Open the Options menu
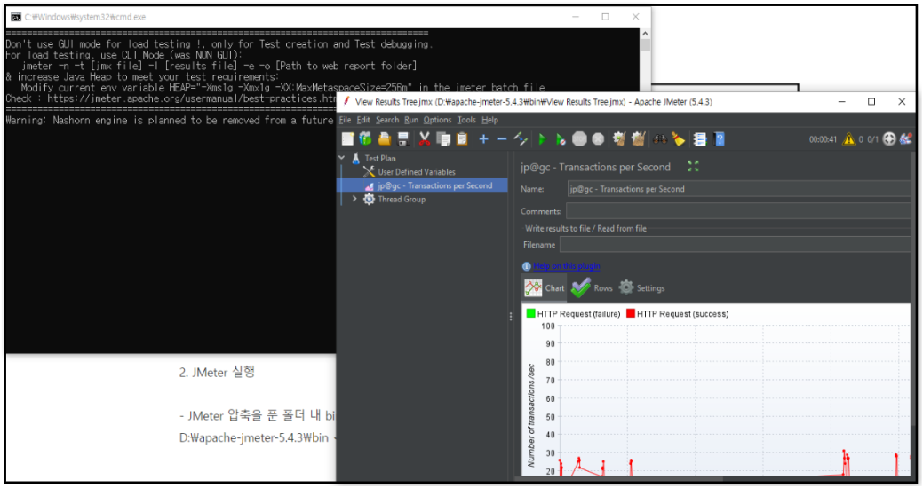Viewport: 923px width, 488px height. tap(437, 120)
